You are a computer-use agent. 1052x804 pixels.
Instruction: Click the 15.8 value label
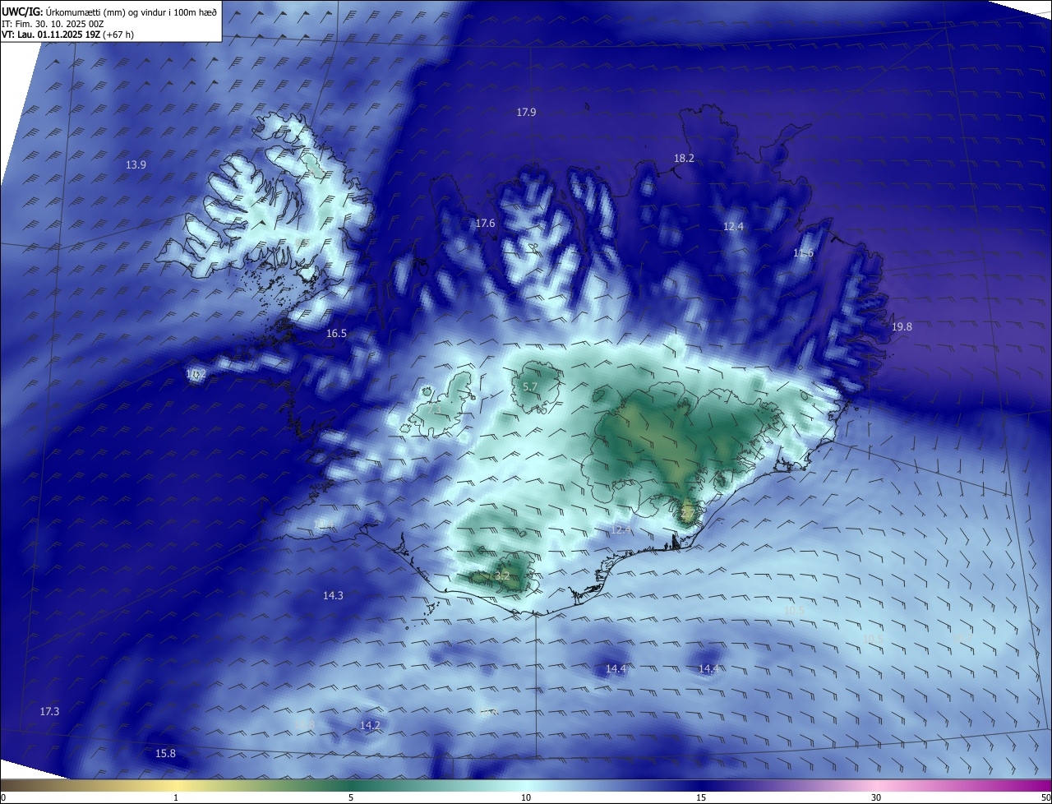click(165, 753)
